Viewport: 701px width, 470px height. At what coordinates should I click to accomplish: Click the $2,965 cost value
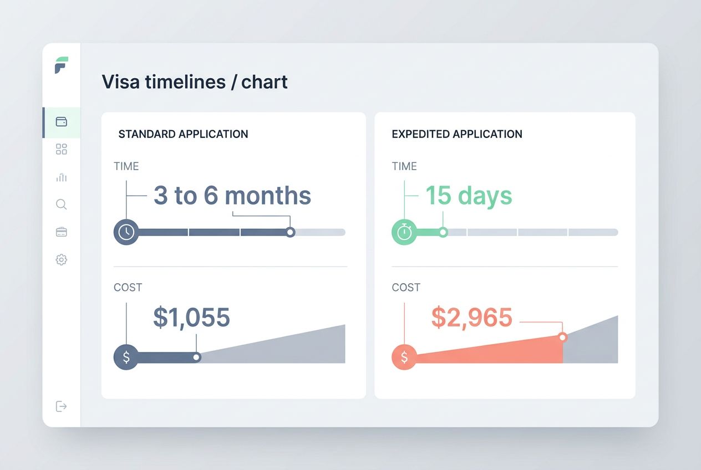[x=471, y=318]
